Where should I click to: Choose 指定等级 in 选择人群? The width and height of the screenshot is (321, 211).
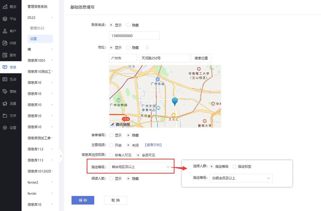(212, 167)
